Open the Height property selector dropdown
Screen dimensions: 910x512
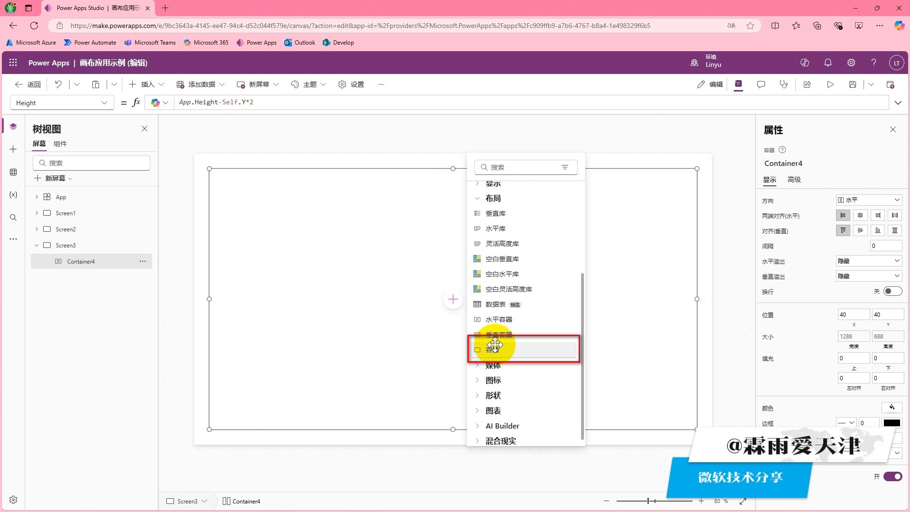tap(62, 103)
